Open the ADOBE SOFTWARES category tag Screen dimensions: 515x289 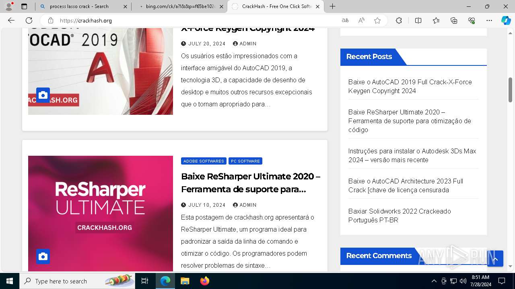(204, 161)
